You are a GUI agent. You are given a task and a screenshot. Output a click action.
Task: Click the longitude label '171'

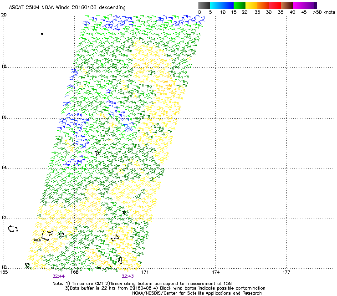pos(145,272)
